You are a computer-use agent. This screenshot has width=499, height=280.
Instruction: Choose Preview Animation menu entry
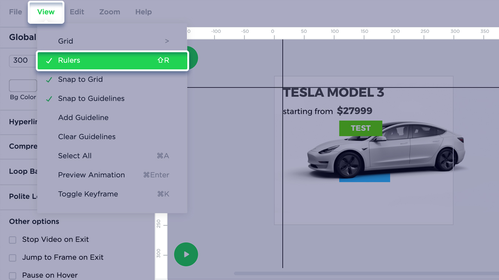(x=112, y=175)
